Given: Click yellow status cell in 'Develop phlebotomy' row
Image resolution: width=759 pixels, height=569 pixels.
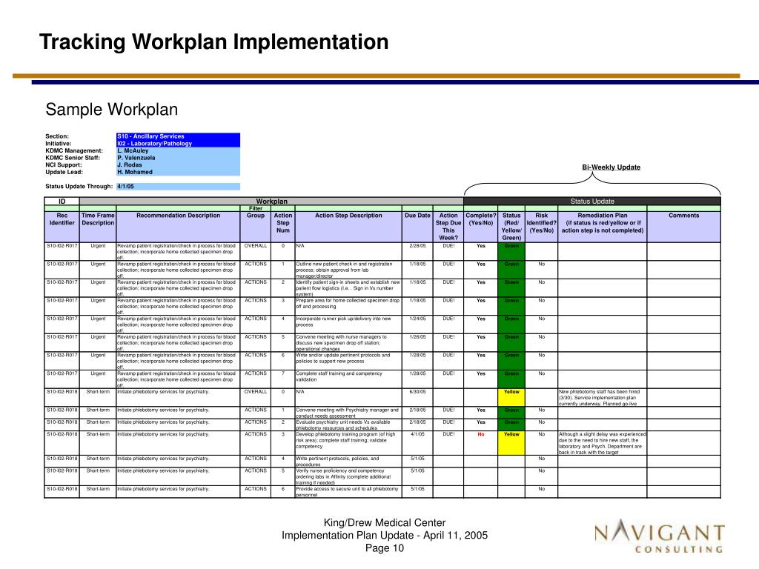Looking at the screenshot, I should pyautogui.click(x=511, y=443).
